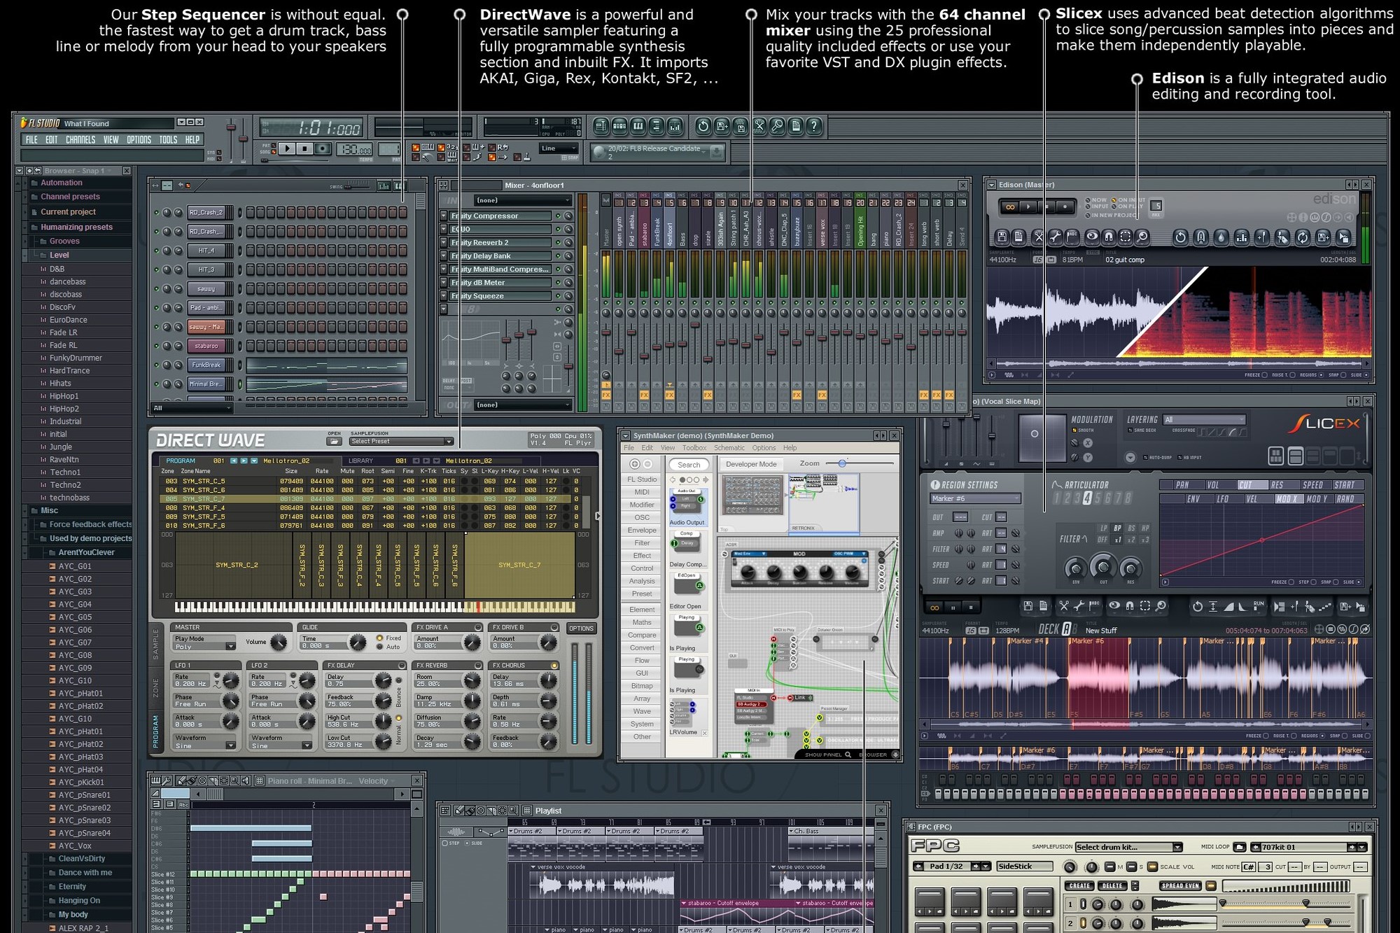Open the Step Sequencer toolbar icon

(x=619, y=127)
